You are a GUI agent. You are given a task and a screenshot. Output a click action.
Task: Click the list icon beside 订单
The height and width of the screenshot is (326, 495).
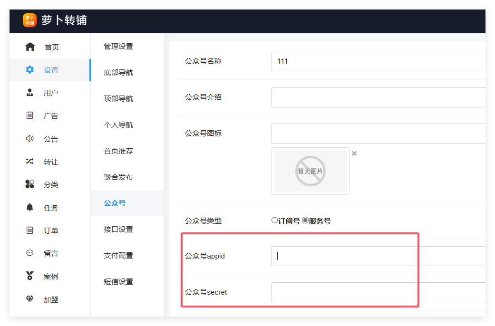coord(29,230)
